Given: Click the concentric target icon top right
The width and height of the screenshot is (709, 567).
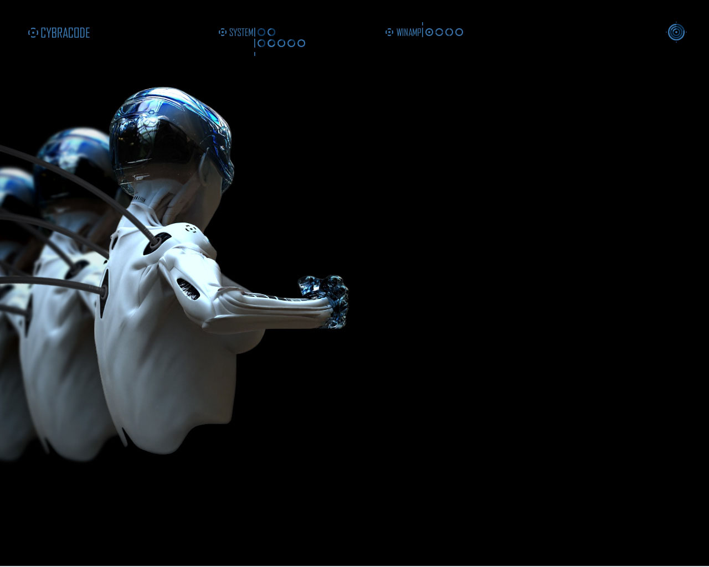Looking at the screenshot, I should click(x=676, y=32).
